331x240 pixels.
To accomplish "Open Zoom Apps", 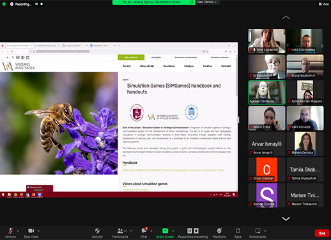I will pos(238,233).
